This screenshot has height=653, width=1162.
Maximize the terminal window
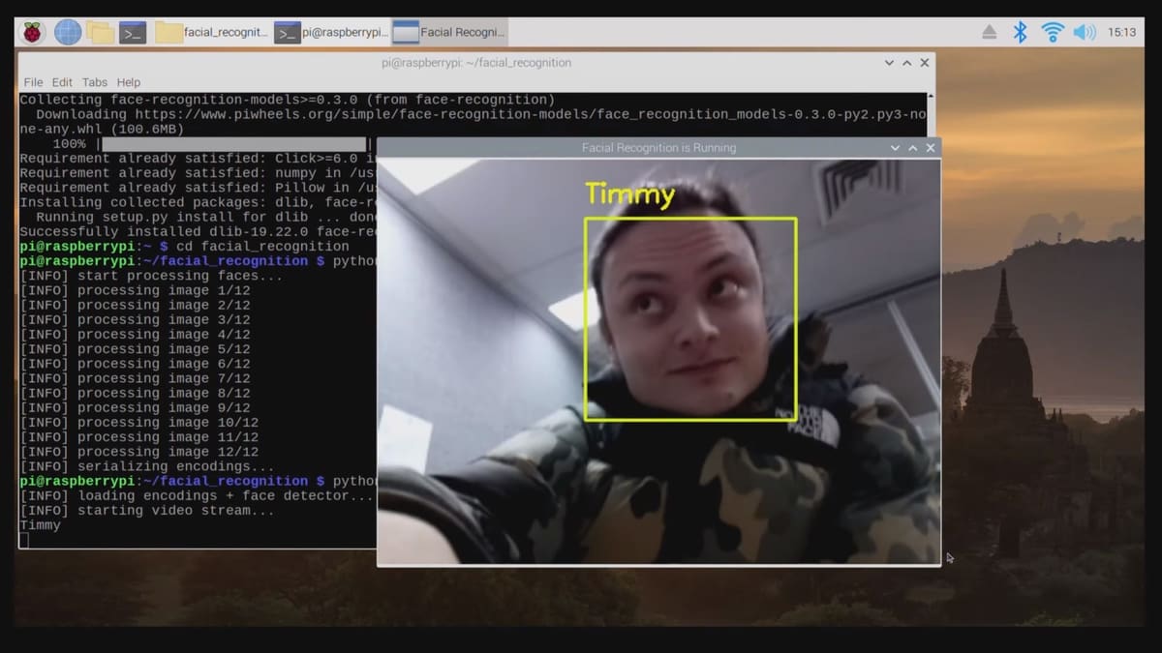tap(907, 63)
